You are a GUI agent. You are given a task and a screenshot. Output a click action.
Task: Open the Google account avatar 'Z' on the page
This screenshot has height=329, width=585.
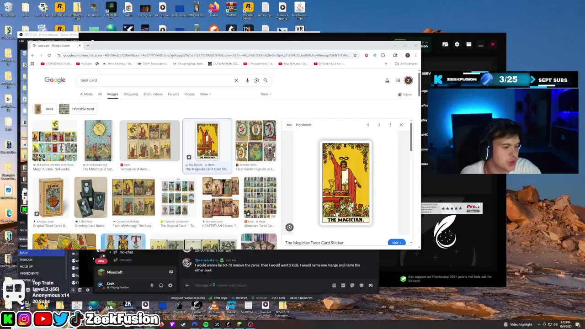click(x=408, y=80)
